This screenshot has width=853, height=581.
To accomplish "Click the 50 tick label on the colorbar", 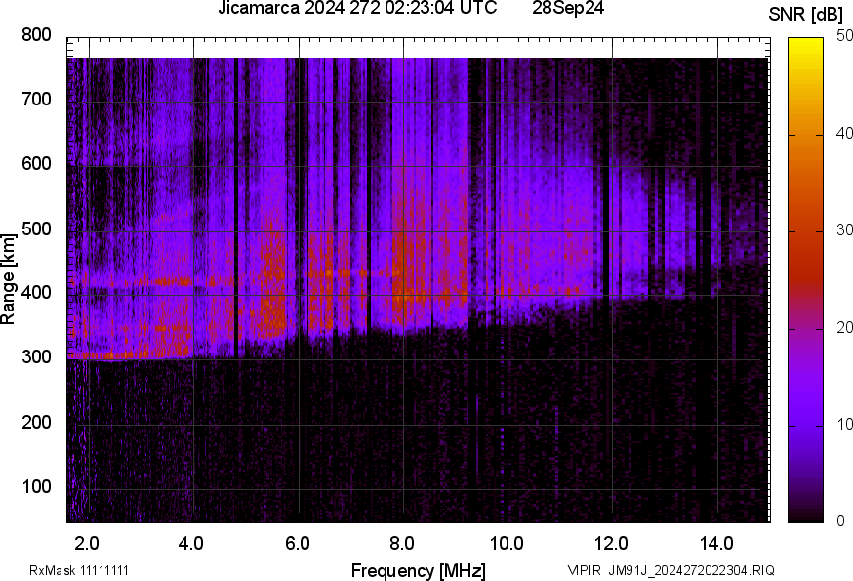I will [844, 37].
